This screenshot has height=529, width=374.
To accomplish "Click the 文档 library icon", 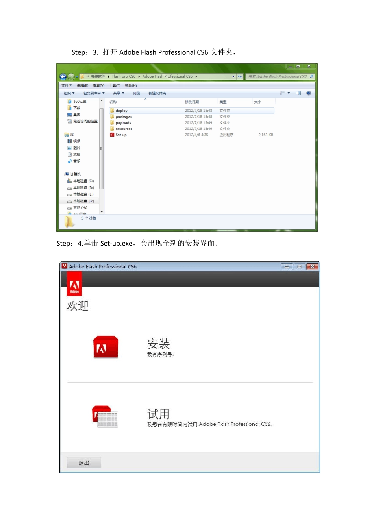I will click(x=70, y=154).
